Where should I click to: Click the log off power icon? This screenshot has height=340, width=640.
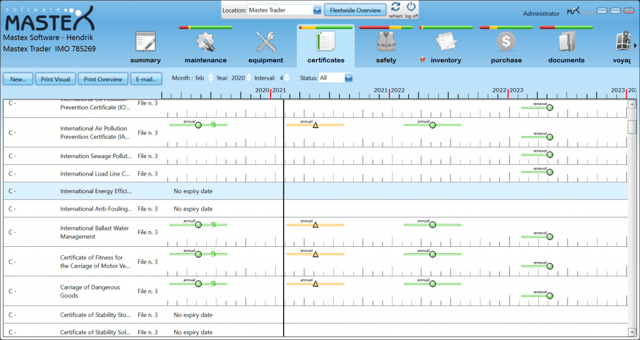click(411, 7)
